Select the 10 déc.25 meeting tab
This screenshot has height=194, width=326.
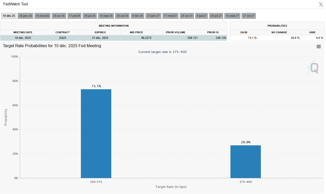9,16
